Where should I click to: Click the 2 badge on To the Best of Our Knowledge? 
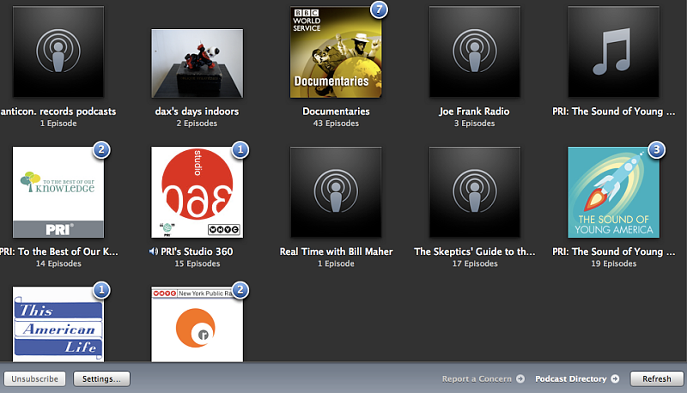tap(101, 150)
